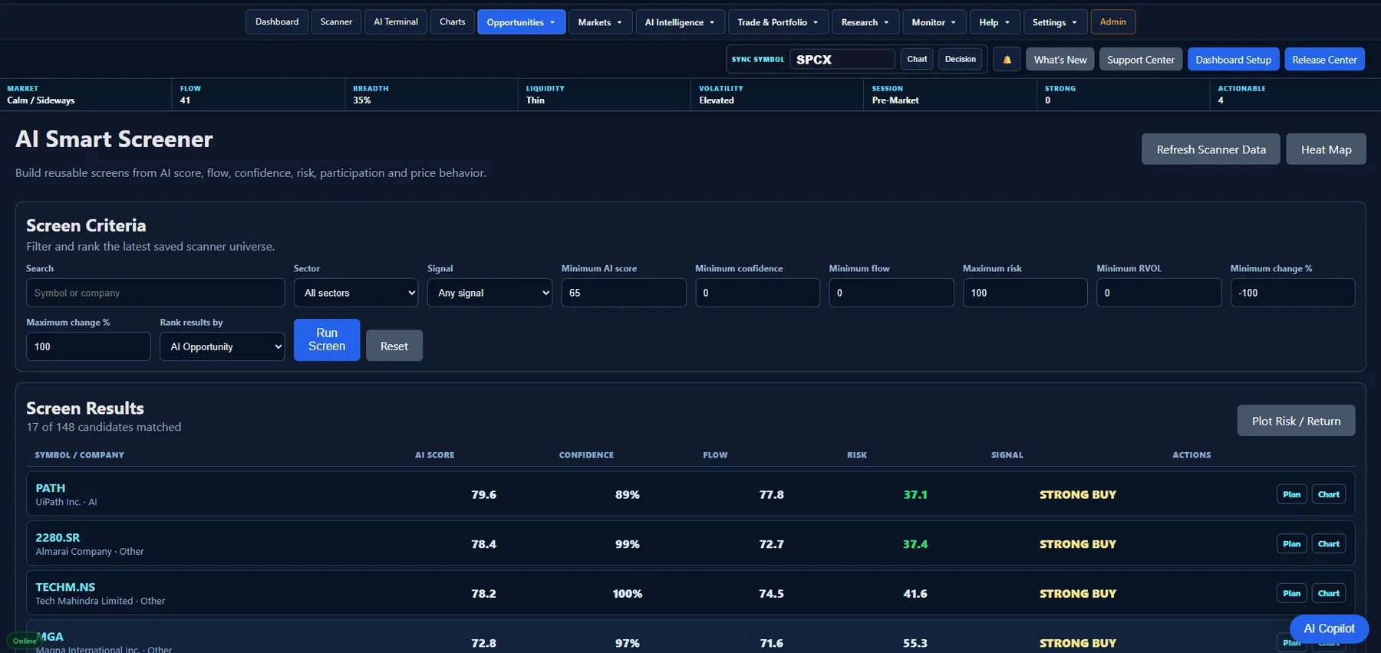Image resolution: width=1381 pixels, height=653 pixels.
Task: Expand the Settings menu
Action: [1055, 21]
